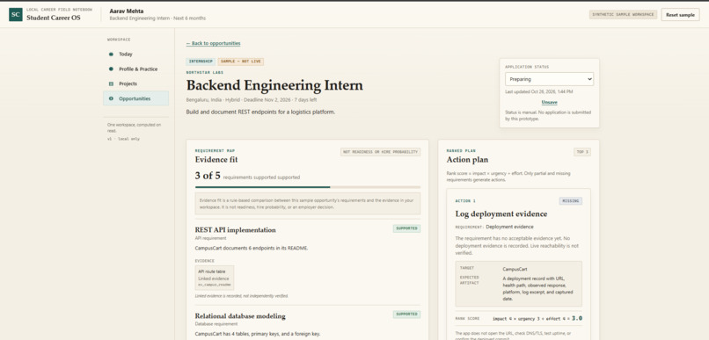709x340 pixels.
Task: Click the Backend Engineering Intern heading
Action: click(x=274, y=85)
